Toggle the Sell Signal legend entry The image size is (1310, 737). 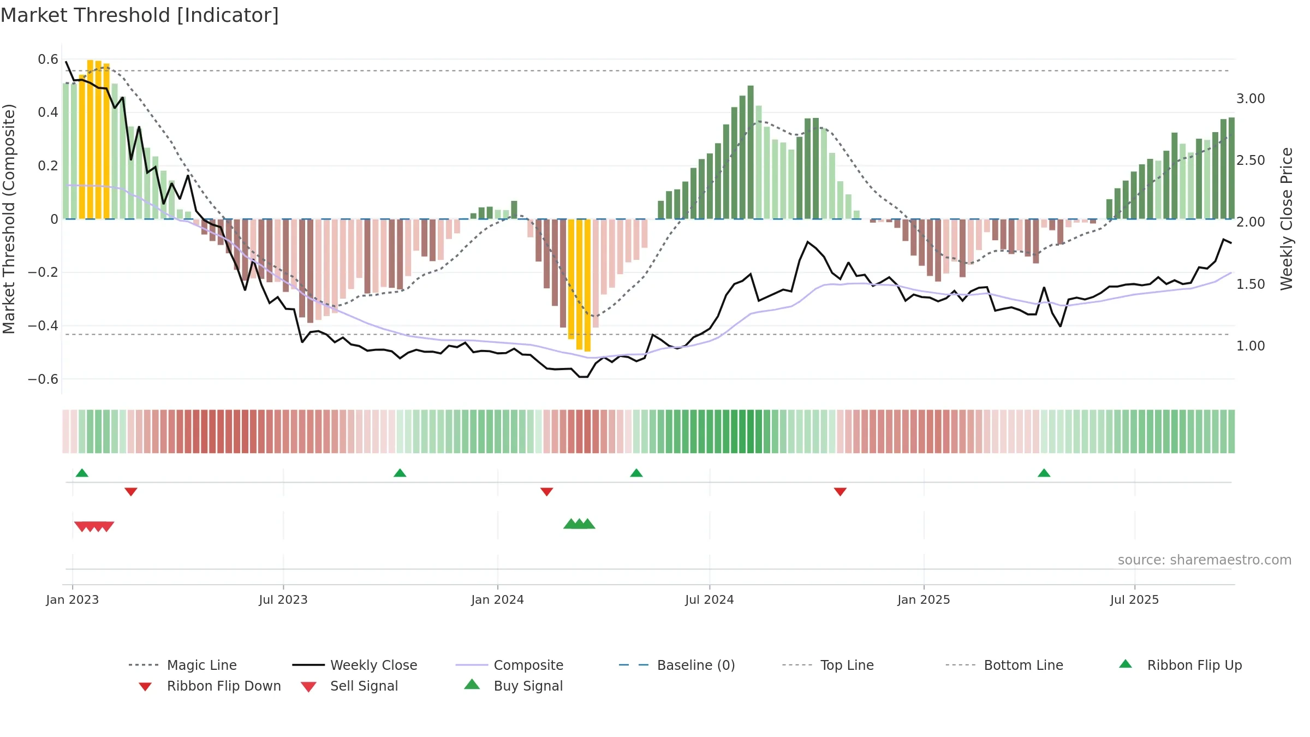click(349, 686)
